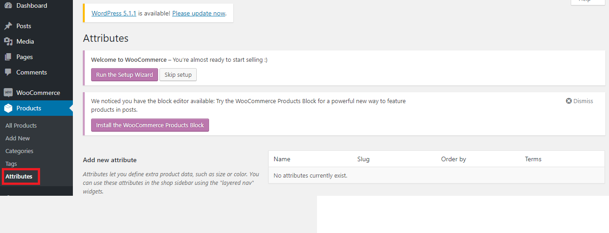Dismiss the Products Block notice

click(579, 101)
